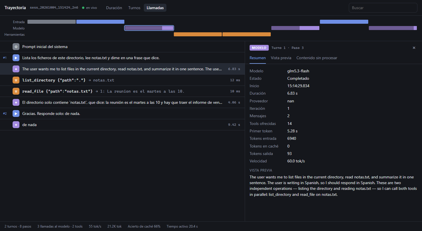Select the "Gracias. Responde solo: de nada." message
Image resolution: width=422 pixels, height=231 pixels.
[122, 113]
